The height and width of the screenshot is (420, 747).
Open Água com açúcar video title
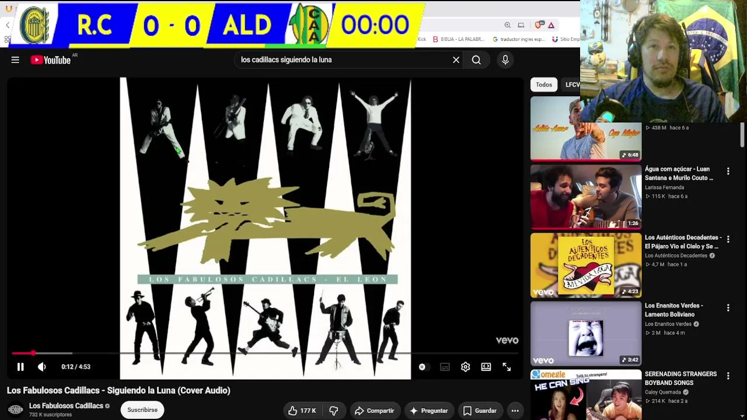(x=679, y=173)
